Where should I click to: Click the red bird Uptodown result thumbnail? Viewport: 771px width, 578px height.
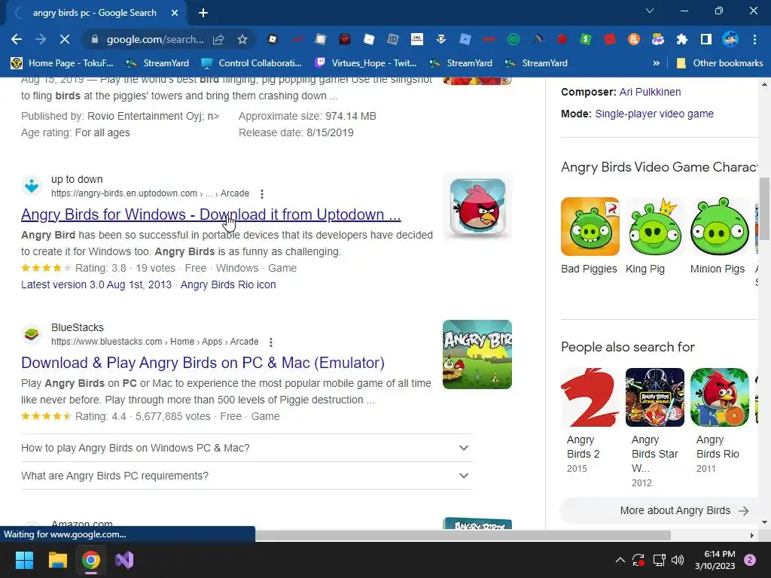click(x=477, y=206)
